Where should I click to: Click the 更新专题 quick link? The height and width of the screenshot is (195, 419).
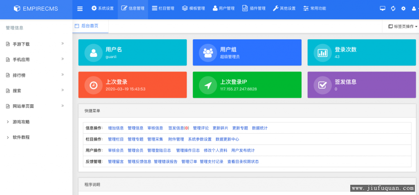point(240,128)
